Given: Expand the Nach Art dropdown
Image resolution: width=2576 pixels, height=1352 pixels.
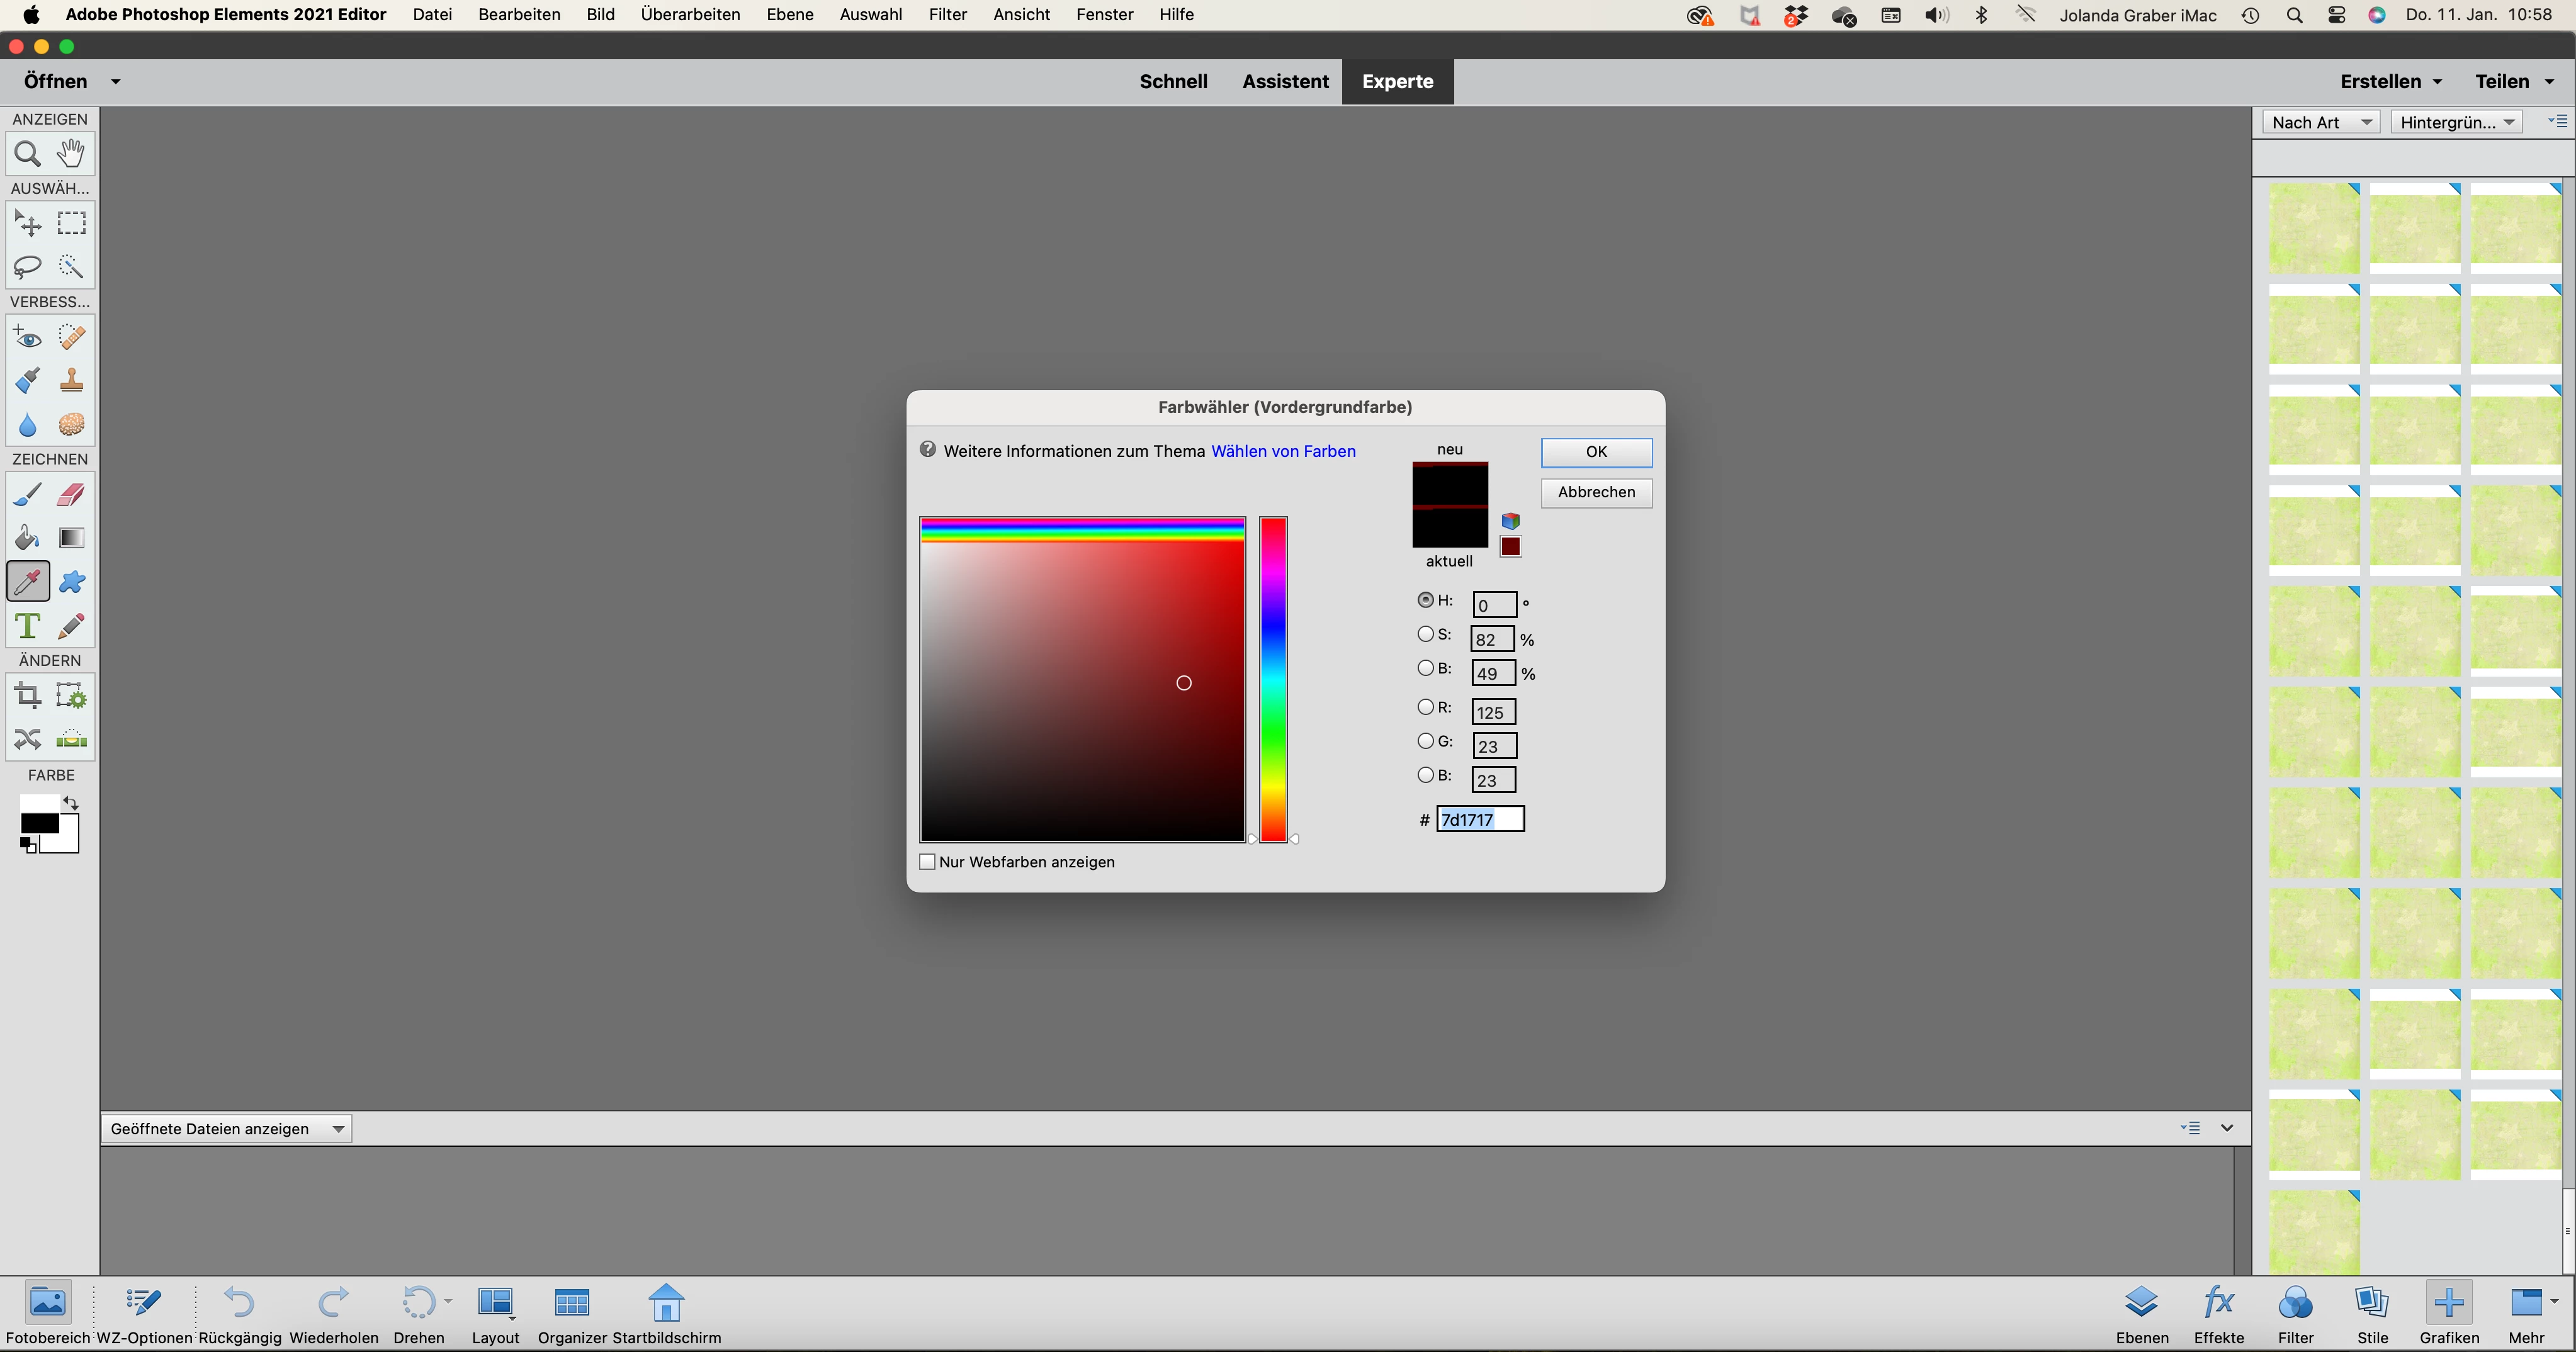Looking at the screenshot, I should (2320, 122).
